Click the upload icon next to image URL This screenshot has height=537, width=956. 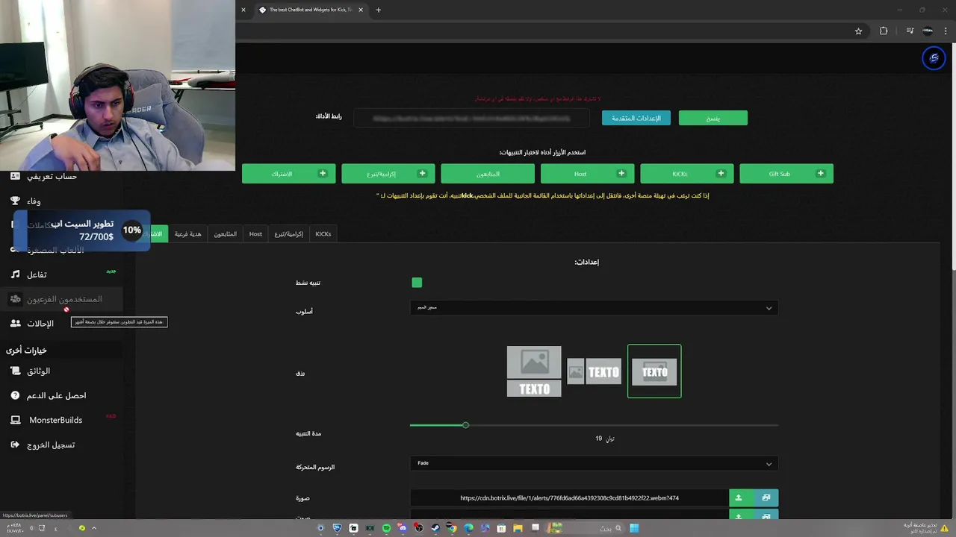739,497
